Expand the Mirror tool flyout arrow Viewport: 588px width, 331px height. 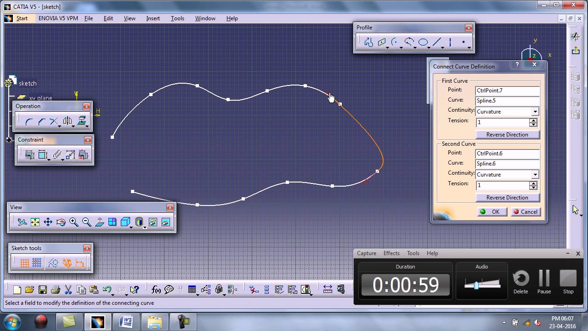(x=73, y=126)
